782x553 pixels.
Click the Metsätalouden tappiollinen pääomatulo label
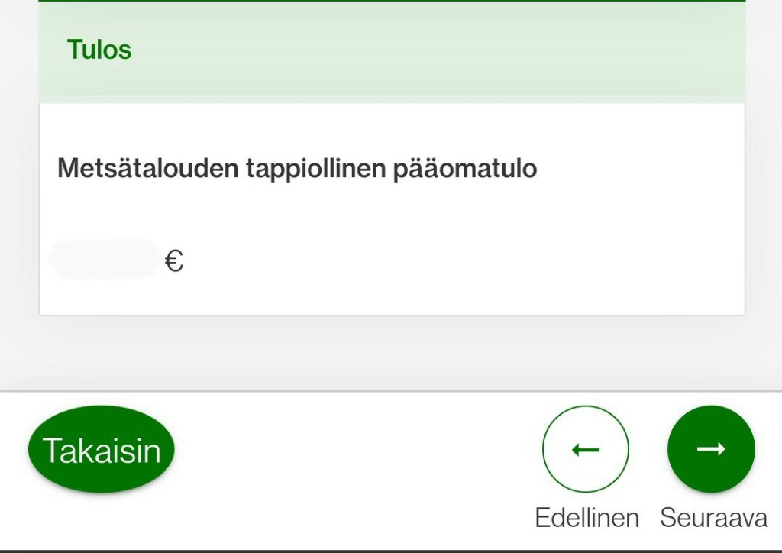pyautogui.click(x=297, y=168)
